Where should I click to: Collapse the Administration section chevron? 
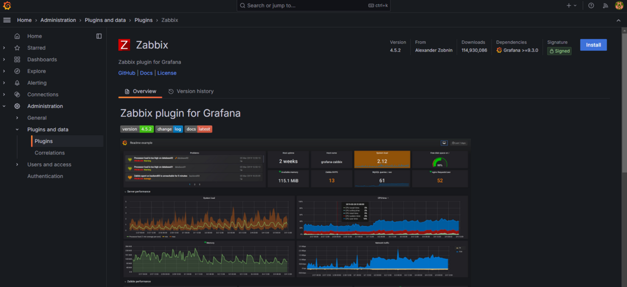(4, 106)
